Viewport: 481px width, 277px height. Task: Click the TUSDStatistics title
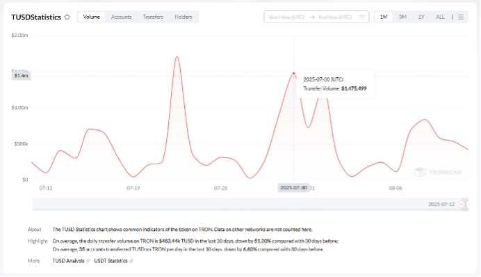tap(36, 17)
